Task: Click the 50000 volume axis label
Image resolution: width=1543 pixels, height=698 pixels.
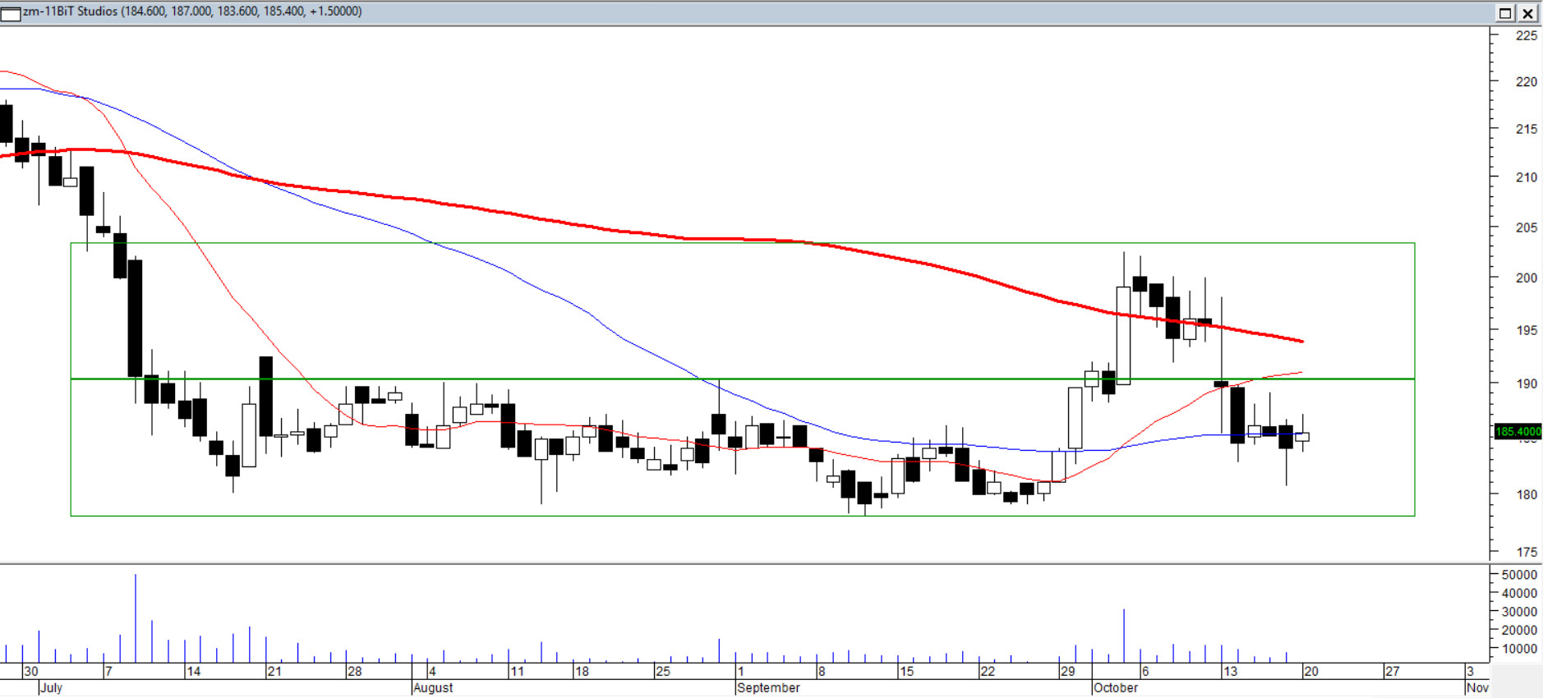Action: pos(1518,575)
